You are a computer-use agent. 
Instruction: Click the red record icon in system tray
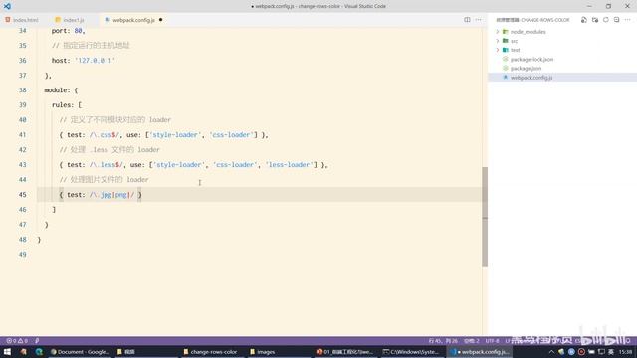pos(581,352)
